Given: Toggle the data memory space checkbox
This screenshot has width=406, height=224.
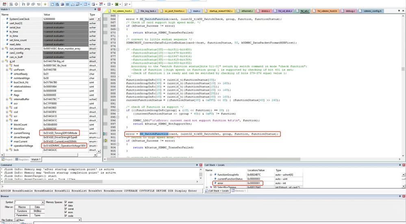Looking at the screenshot, I should point(66,205).
